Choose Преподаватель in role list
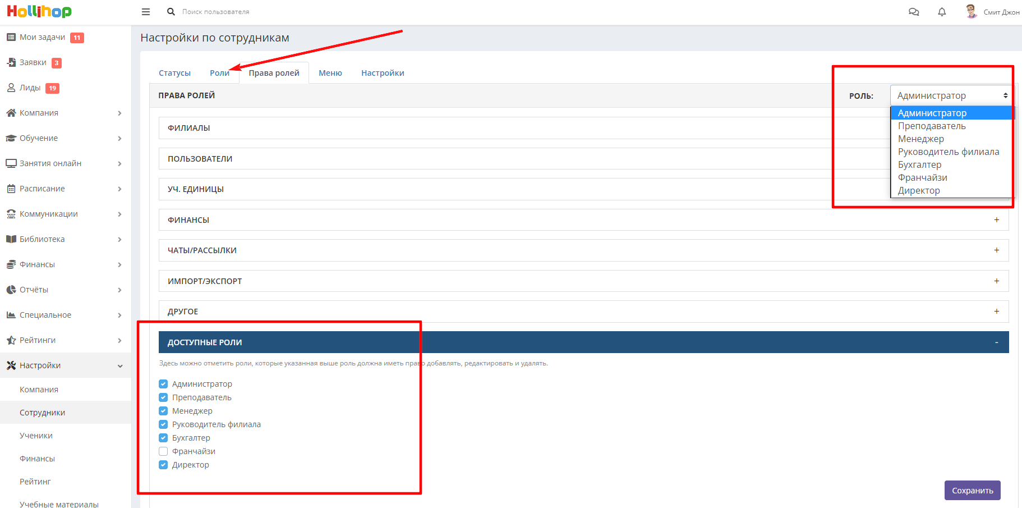The image size is (1022, 508). pos(951,126)
